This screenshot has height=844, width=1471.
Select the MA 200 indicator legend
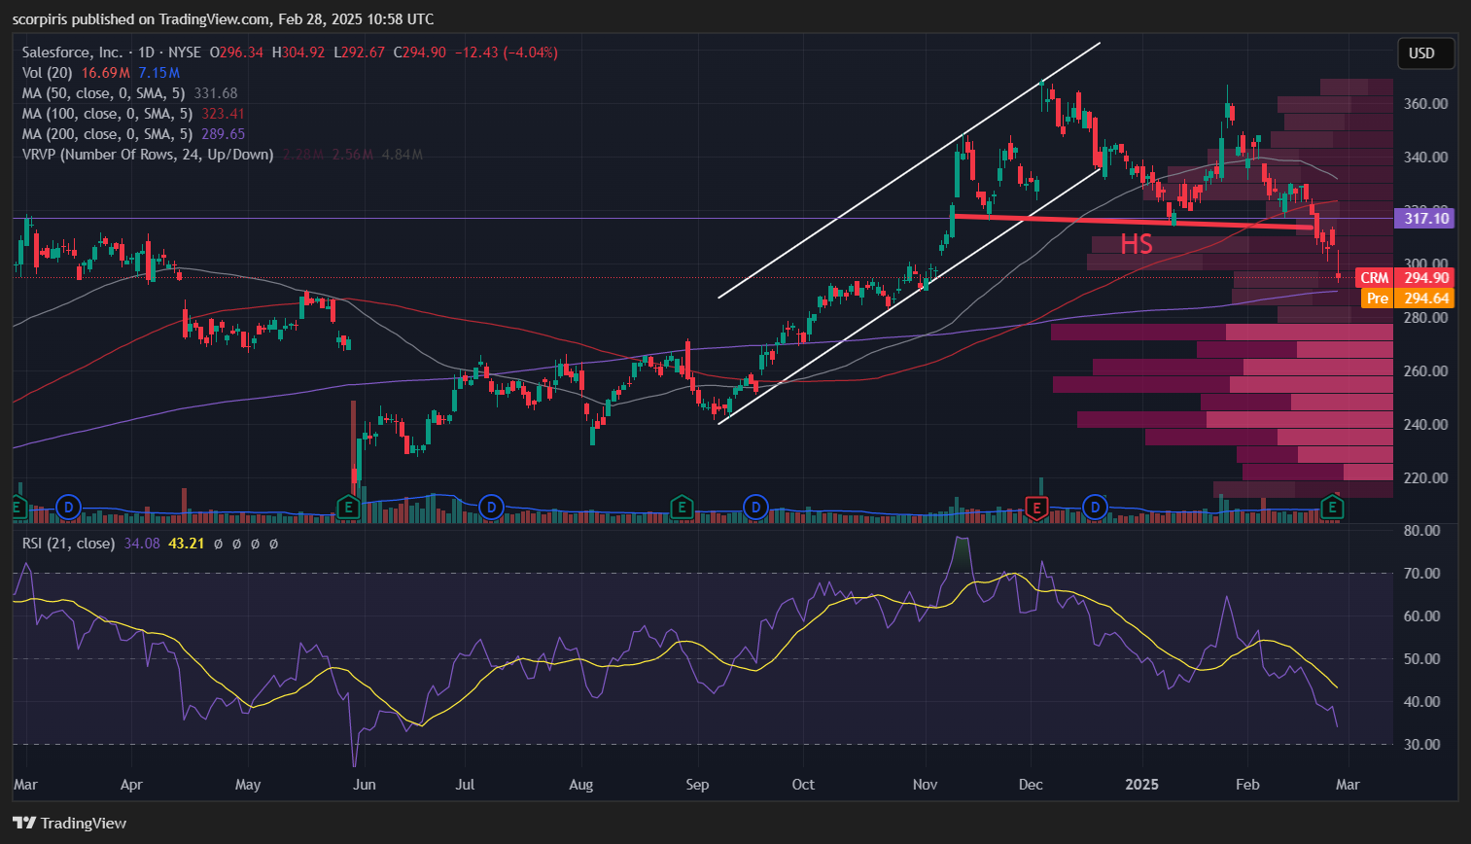pyautogui.click(x=107, y=134)
